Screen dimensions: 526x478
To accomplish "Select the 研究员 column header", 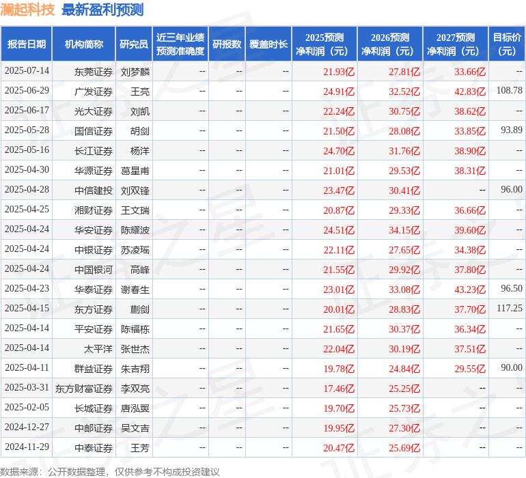I will click(134, 44).
